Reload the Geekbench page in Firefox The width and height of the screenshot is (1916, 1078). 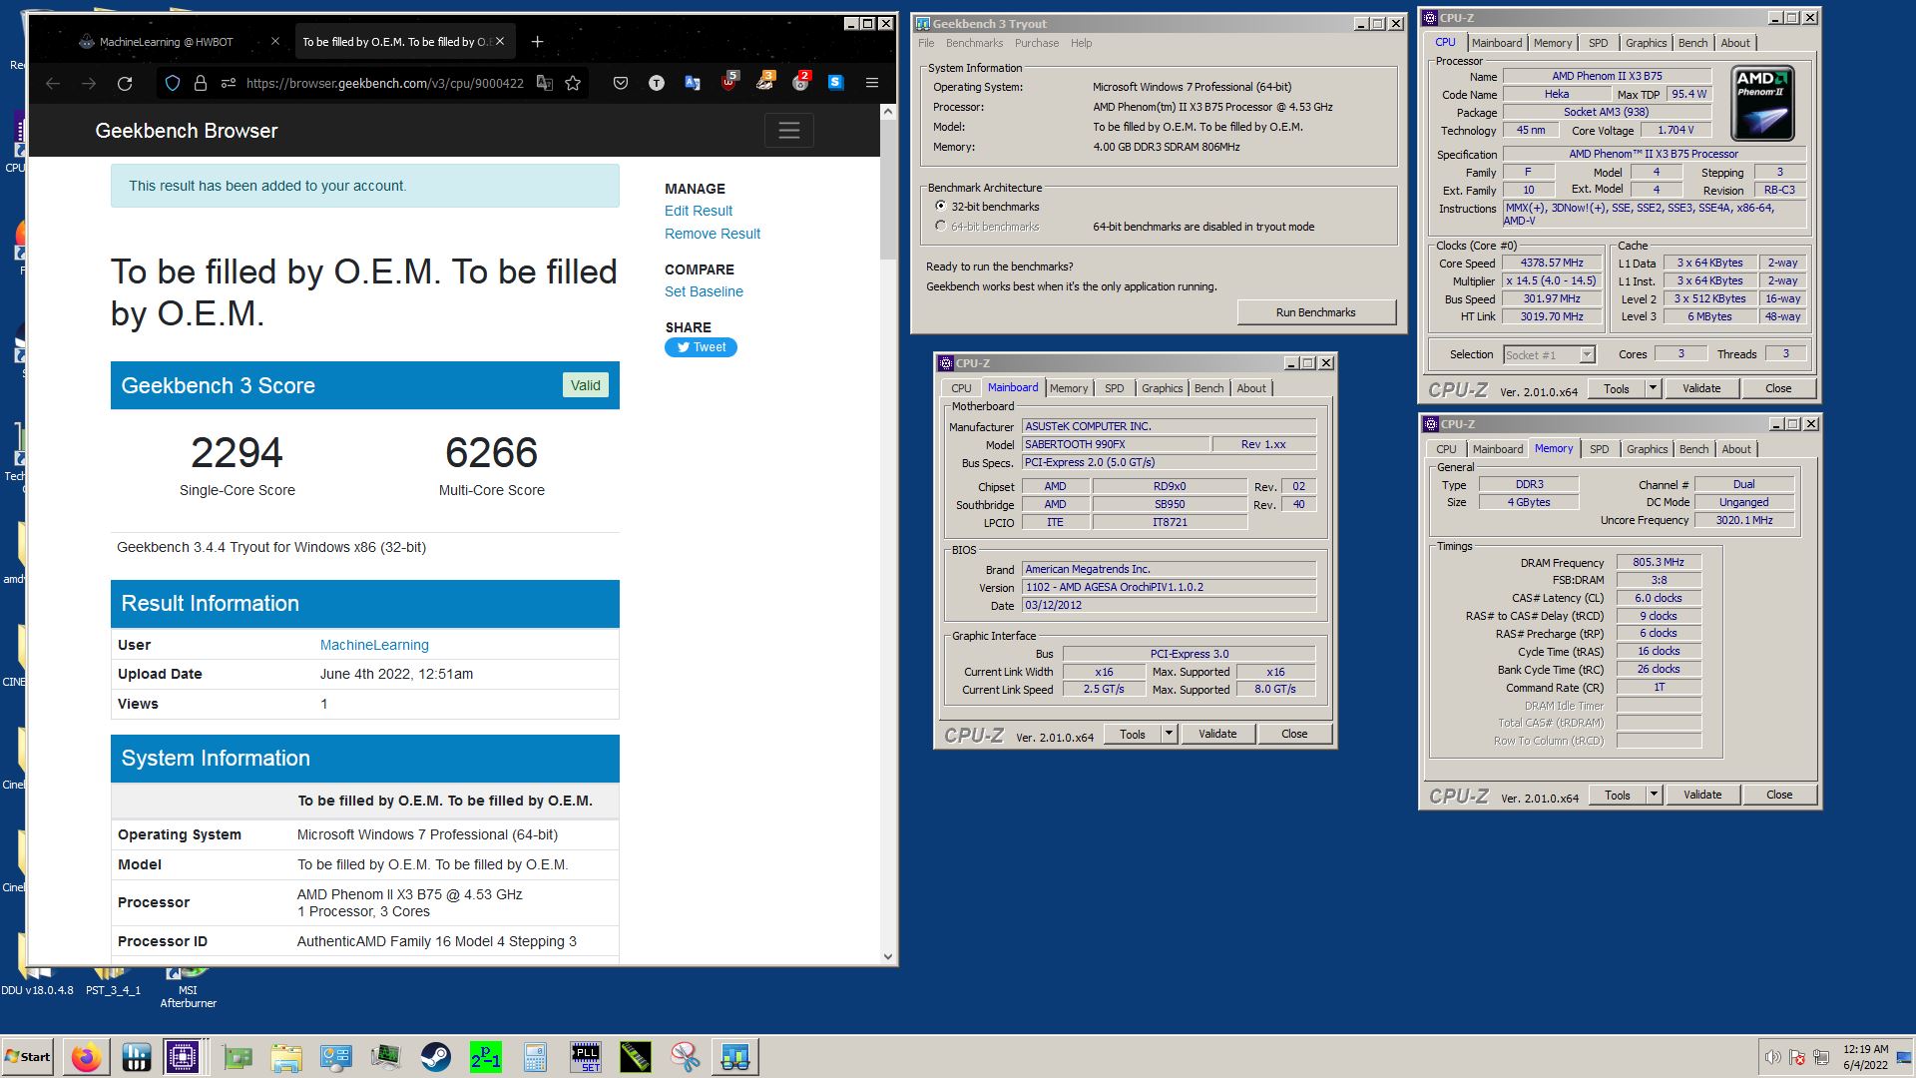tap(125, 84)
